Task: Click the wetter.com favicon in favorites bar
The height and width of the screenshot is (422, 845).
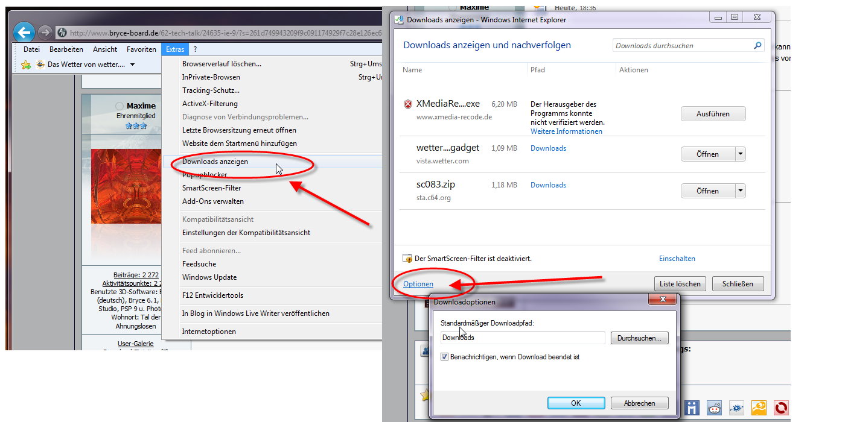Action: [x=40, y=65]
